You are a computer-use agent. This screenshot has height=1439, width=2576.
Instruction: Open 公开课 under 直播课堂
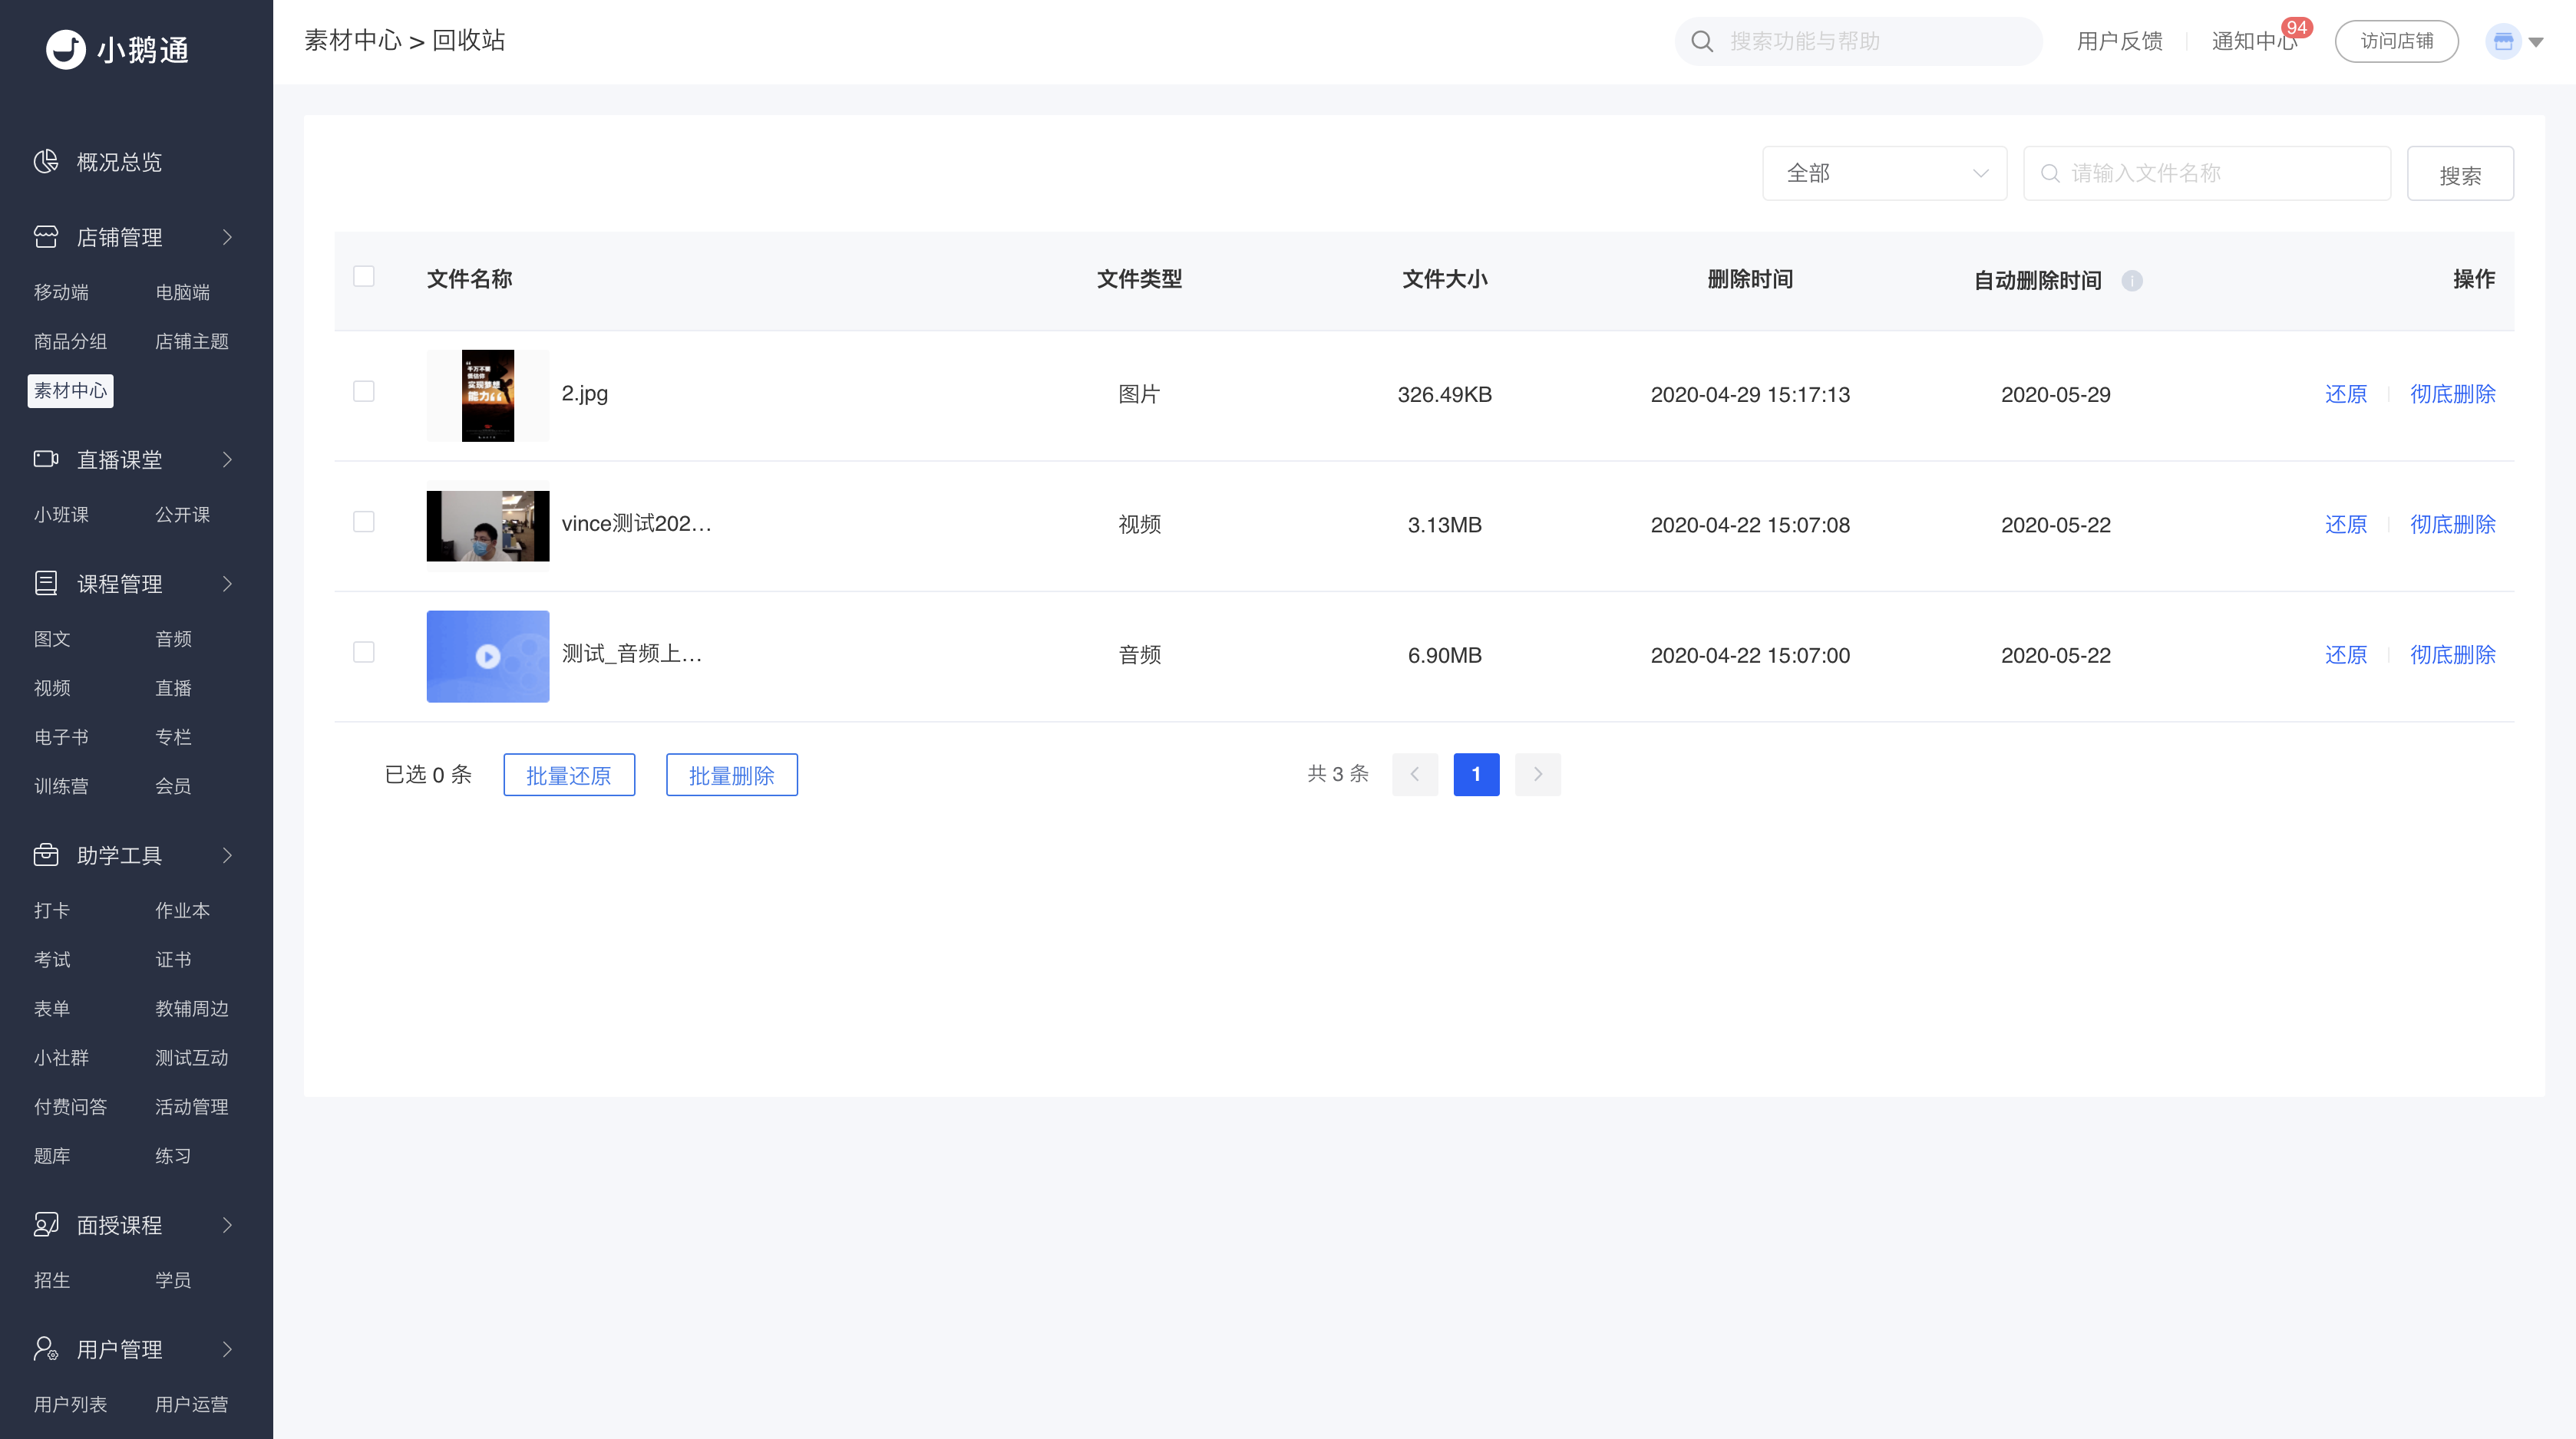[183, 515]
